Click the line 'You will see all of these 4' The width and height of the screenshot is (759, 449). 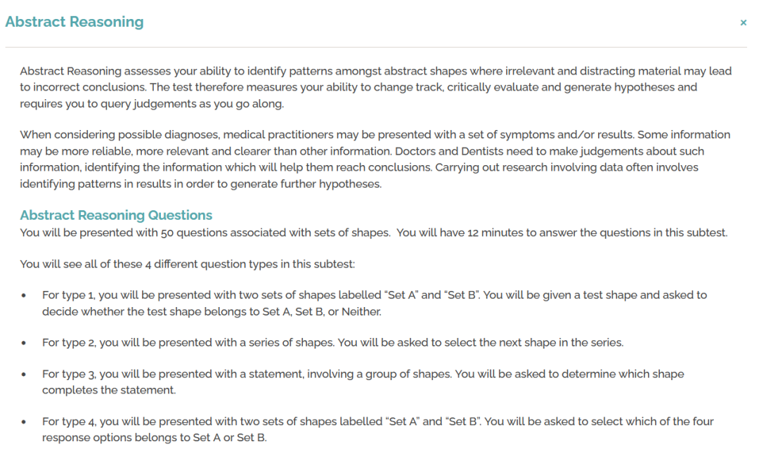tap(188, 264)
